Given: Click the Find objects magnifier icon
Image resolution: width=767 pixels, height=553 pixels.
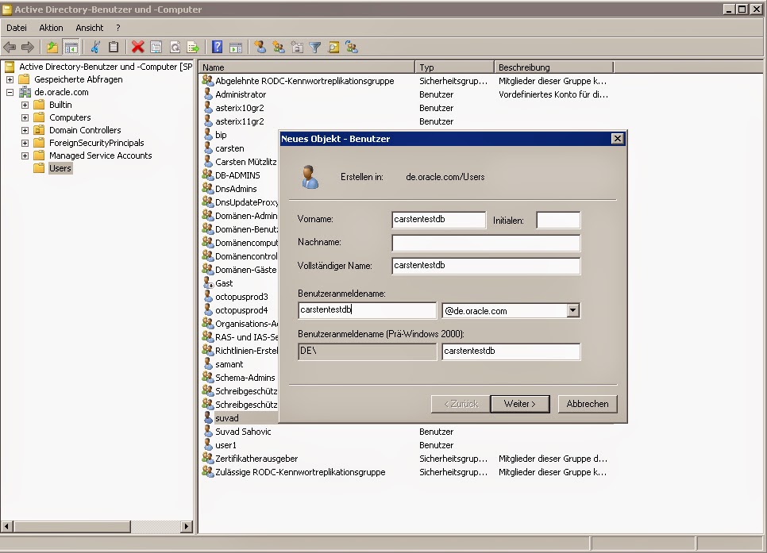Looking at the screenshot, I should (x=333, y=48).
